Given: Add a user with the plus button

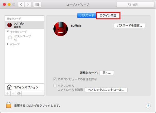Looking at the screenshot, I should pos(7,93).
